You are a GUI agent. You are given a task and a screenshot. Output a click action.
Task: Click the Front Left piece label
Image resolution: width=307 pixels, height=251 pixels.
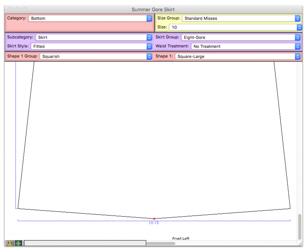pos(181,238)
